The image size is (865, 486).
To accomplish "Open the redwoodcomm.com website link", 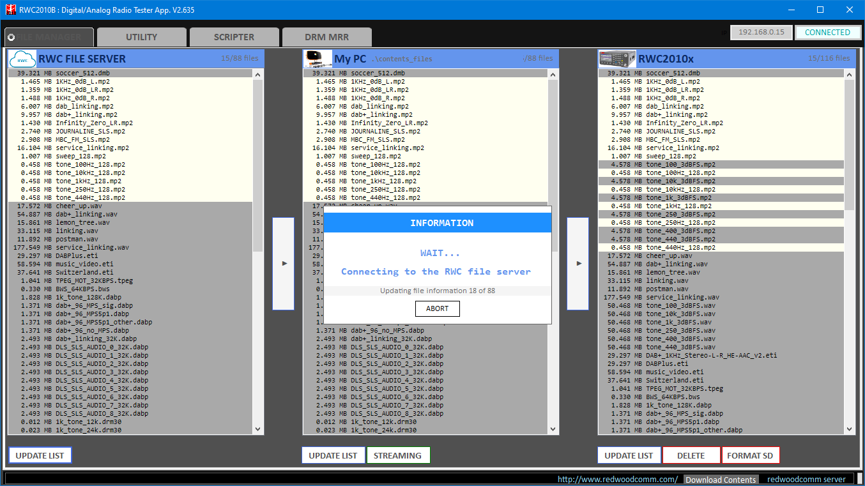I will 617,479.
